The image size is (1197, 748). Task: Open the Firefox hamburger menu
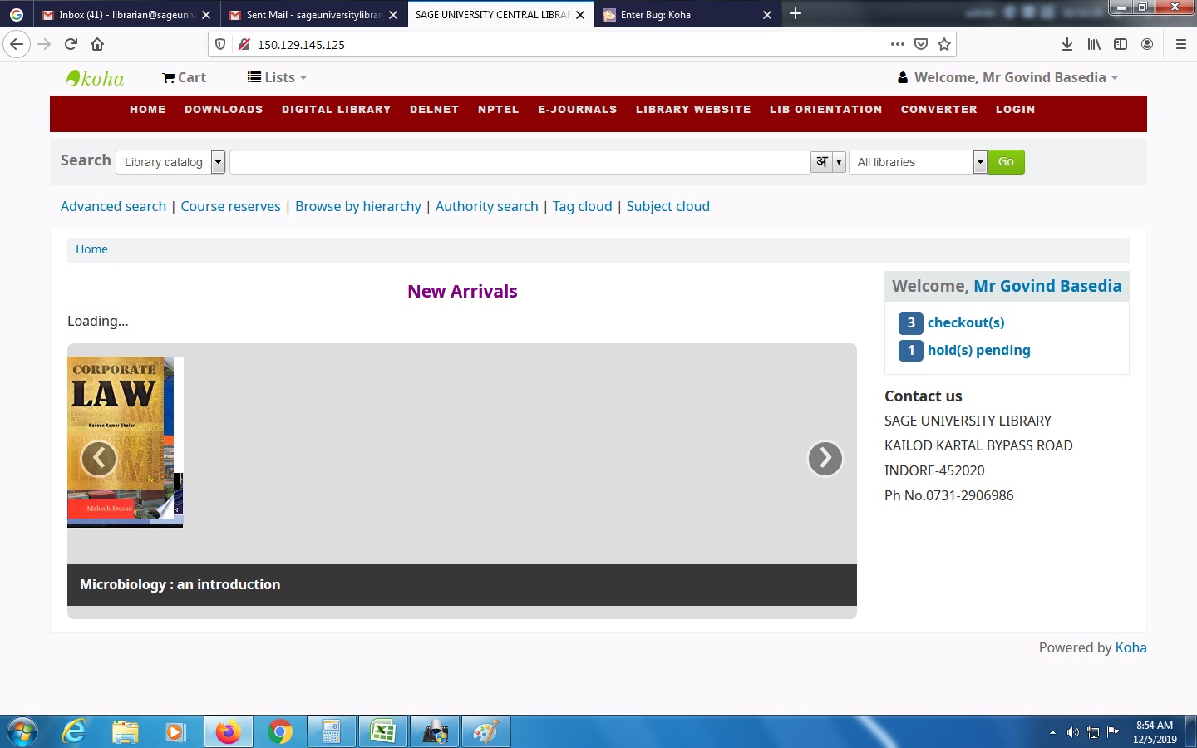point(1180,44)
